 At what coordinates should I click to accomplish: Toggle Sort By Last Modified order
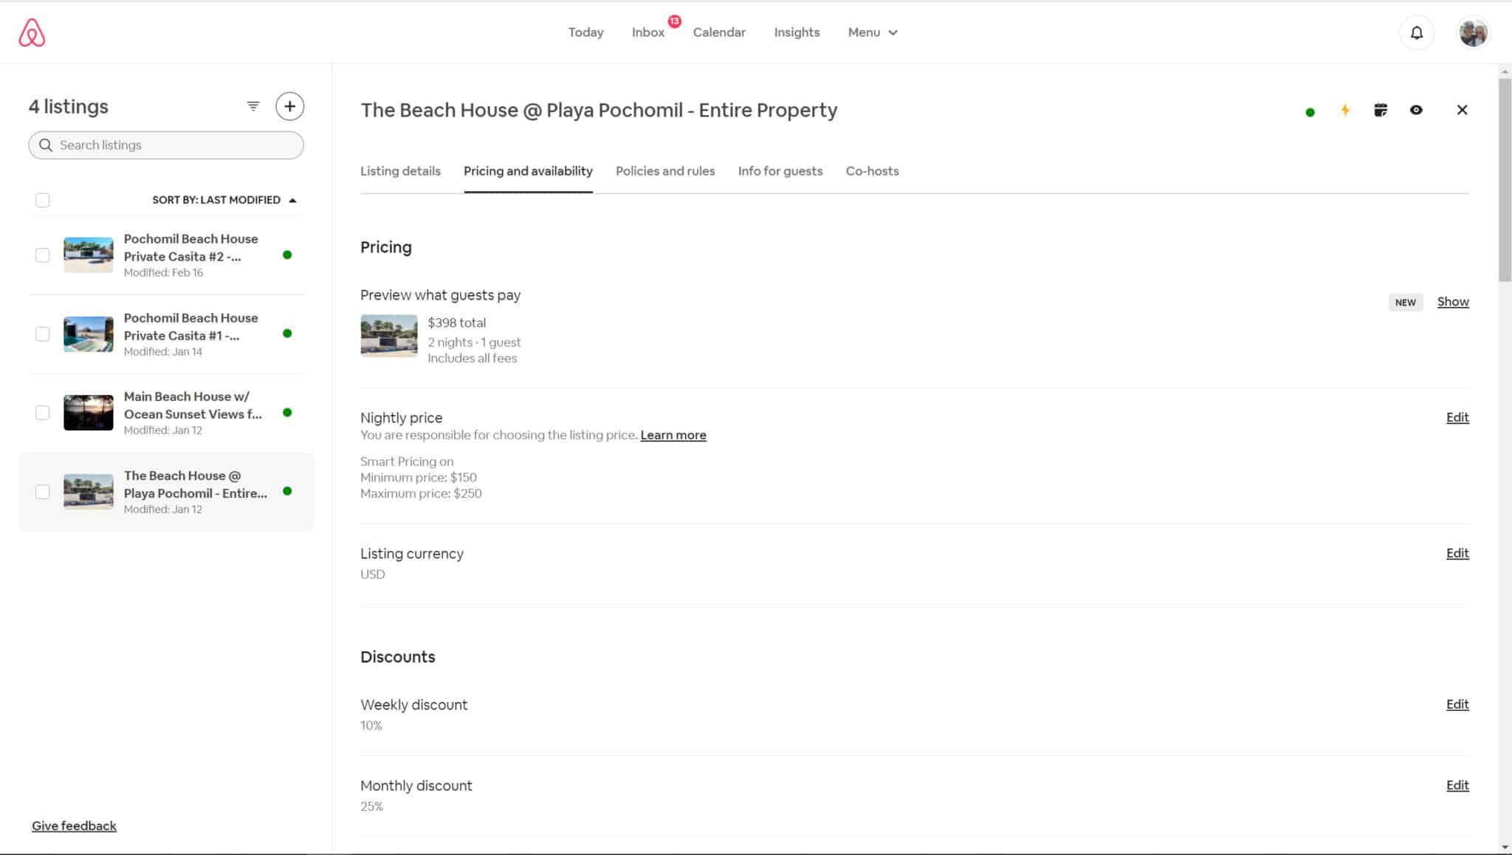224,200
